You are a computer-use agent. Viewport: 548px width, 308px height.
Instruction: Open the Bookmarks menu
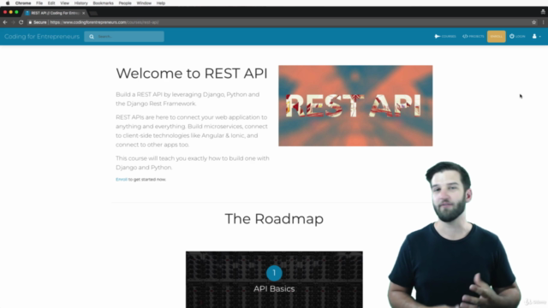[103, 3]
